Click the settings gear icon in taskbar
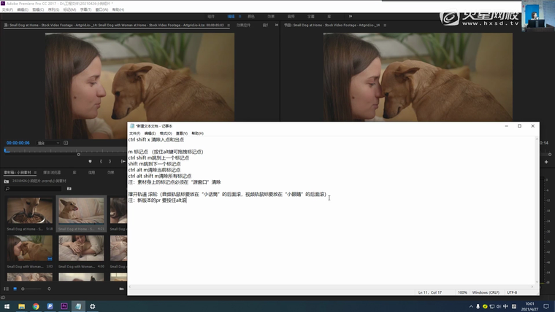Image resolution: width=555 pixels, height=312 pixels. click(x=92, y=306)
